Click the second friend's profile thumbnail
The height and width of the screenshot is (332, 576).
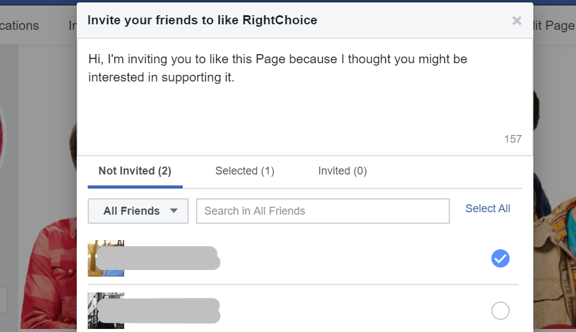(106, 311)
